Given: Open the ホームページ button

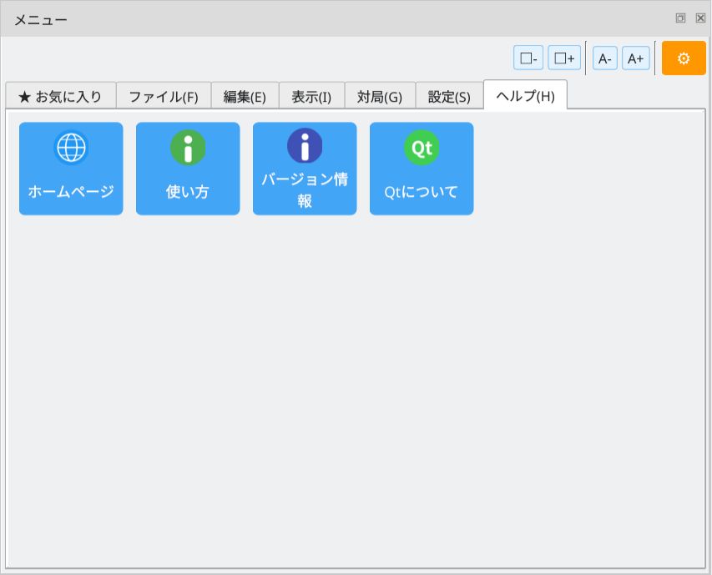Looking at the screenshot, I should pos(71,167).
